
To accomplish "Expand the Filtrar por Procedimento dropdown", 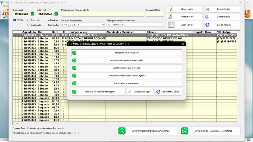I will pyautogui.click(x=103, y=25).
